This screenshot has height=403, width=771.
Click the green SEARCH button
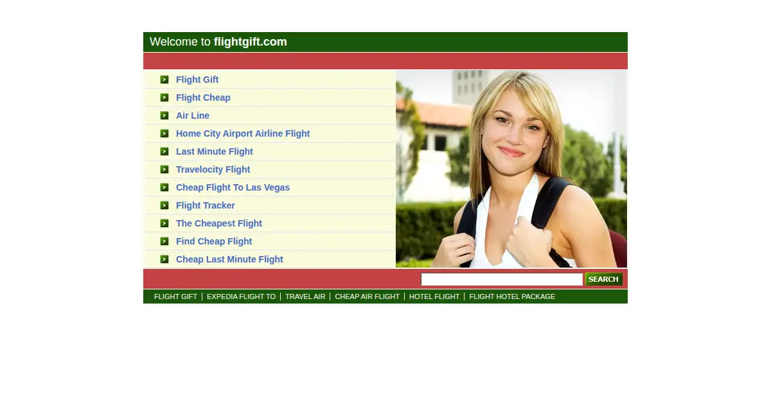pyautogui.click(x=604, y=279)
